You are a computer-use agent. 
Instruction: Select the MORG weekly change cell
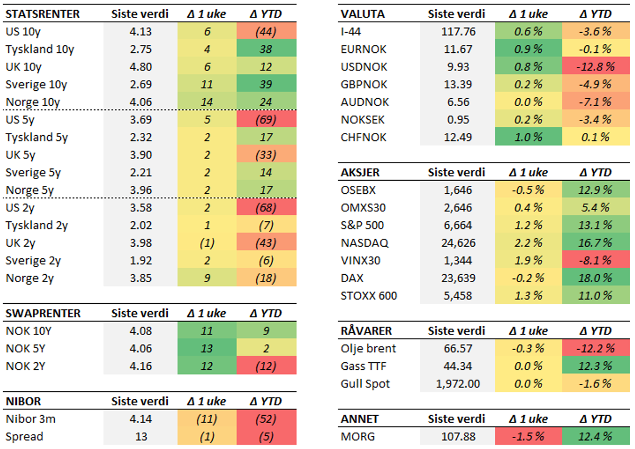[528, 437]
